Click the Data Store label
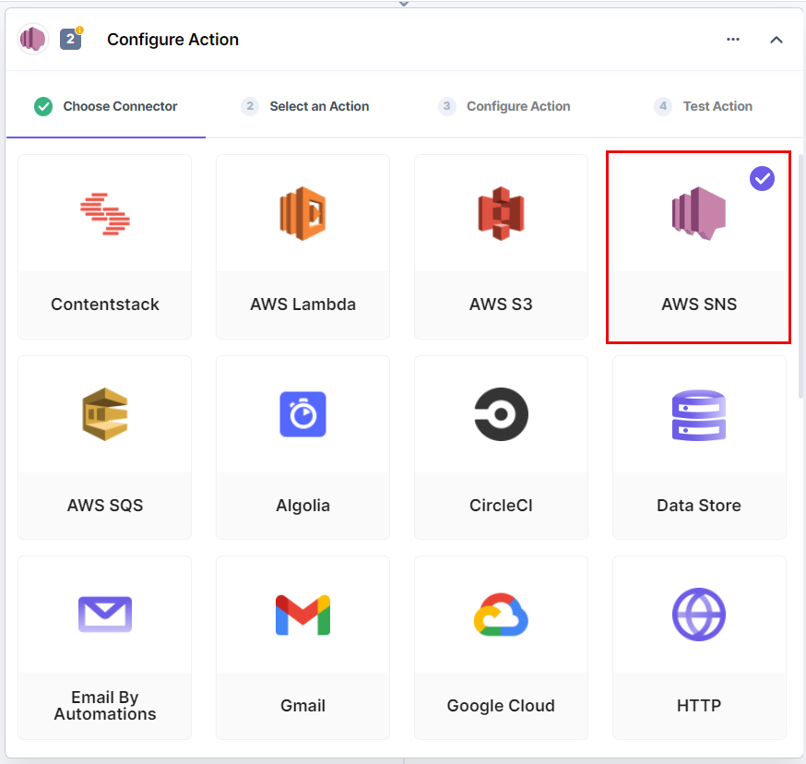 (x=699, y=506)
